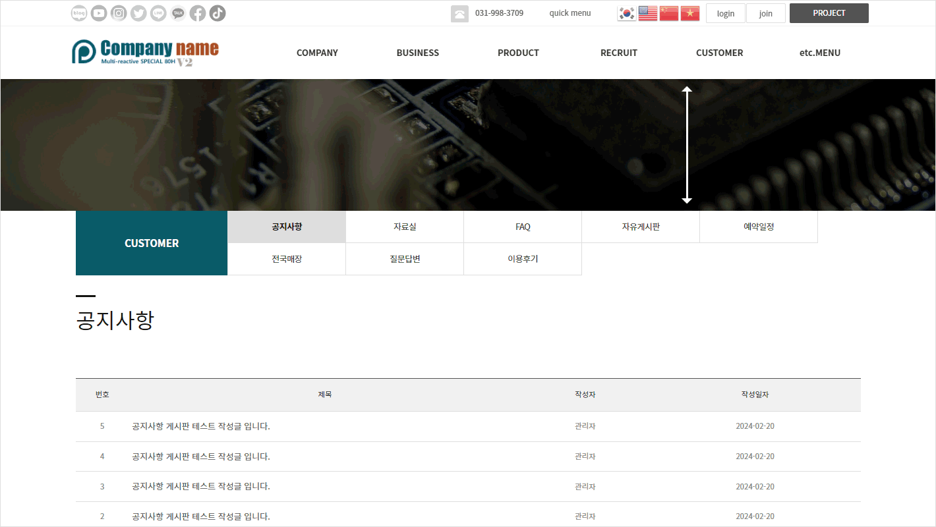936x527 pixels.
Task: Switch language with the Vietnamese flag
Action: click(x=690, y=13)
